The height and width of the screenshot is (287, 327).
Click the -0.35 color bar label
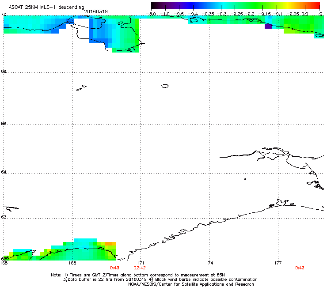click(207, 14)
